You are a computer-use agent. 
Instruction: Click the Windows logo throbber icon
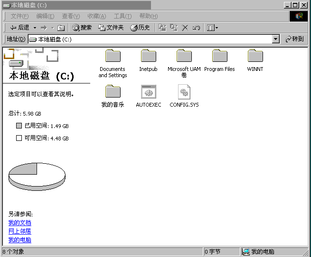pyautogui.click(x=299, y=16)
